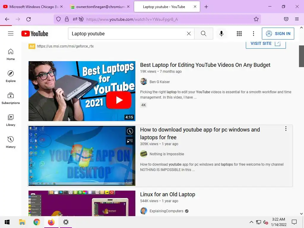Open the Windows Start menu
The image size is (304, 228).
tap(7, 222)
